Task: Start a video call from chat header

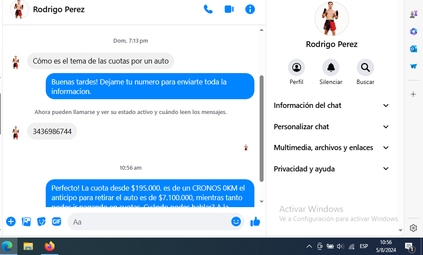Action: tap(229, 9)
